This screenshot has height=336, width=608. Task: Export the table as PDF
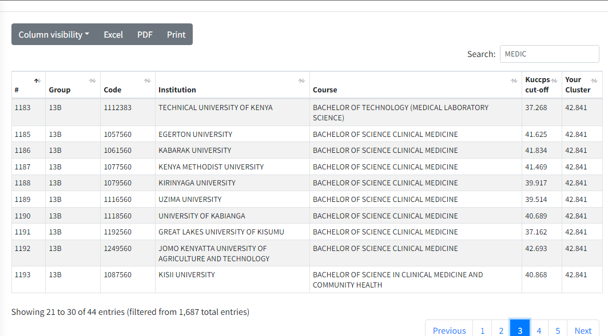tap(145, 34)
